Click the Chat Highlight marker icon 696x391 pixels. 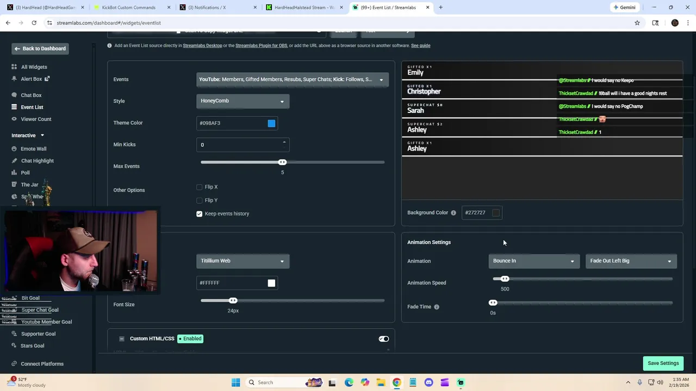14,161
